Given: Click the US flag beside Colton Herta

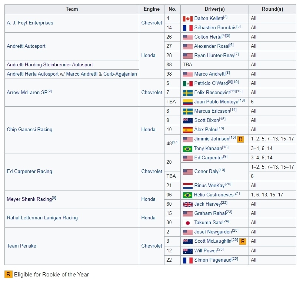Looking at the screenshot, I should point(188,37).
